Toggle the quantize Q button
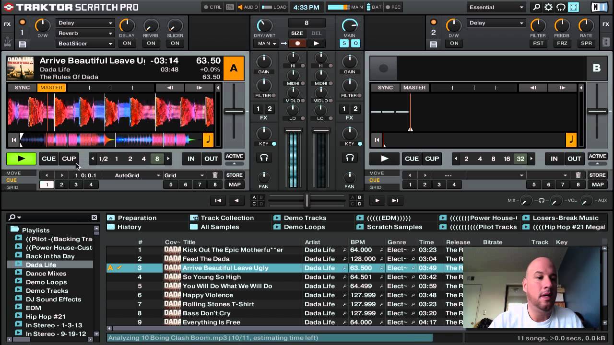Image resolution: width=614 pixels, height=345 pixels. [355, 43]
